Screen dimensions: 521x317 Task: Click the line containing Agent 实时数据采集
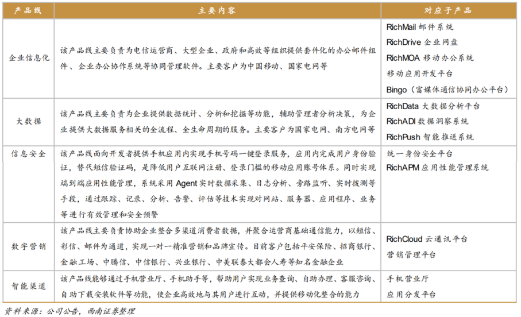[x=218, y=183]
